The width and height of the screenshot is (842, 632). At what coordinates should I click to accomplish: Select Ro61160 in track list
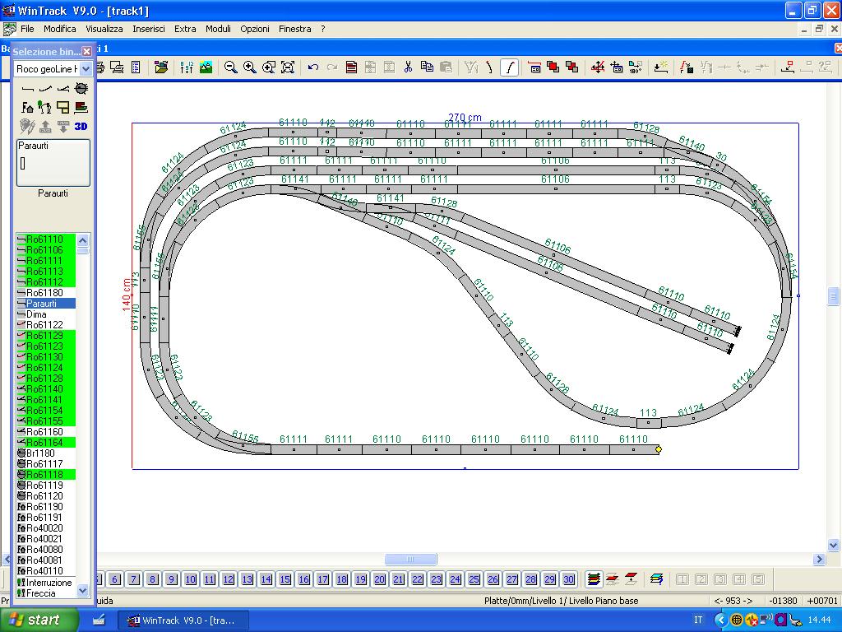46,432
